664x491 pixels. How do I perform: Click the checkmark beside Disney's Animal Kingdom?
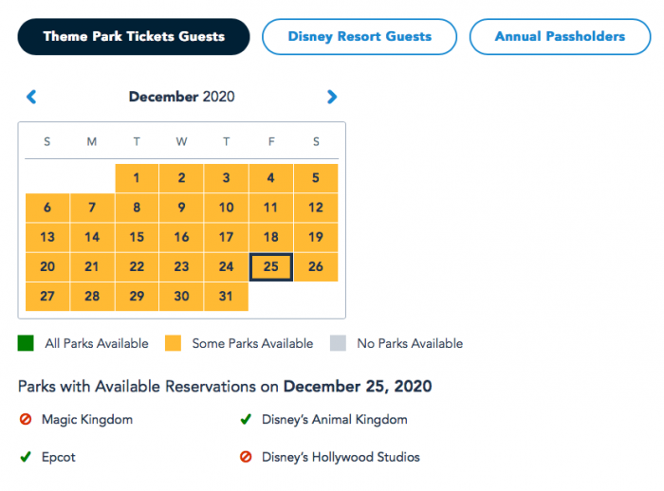246,419
